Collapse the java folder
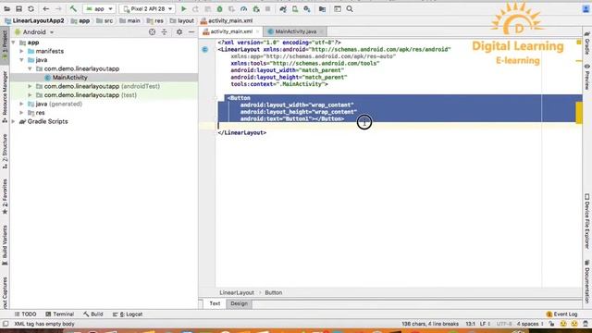592x333 pixels. (21, 60)
